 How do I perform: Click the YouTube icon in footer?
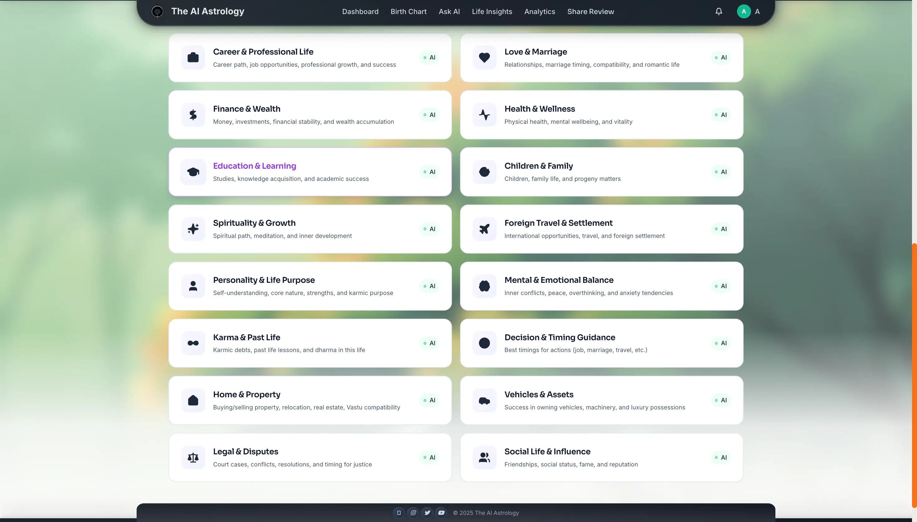pos(441,513)
